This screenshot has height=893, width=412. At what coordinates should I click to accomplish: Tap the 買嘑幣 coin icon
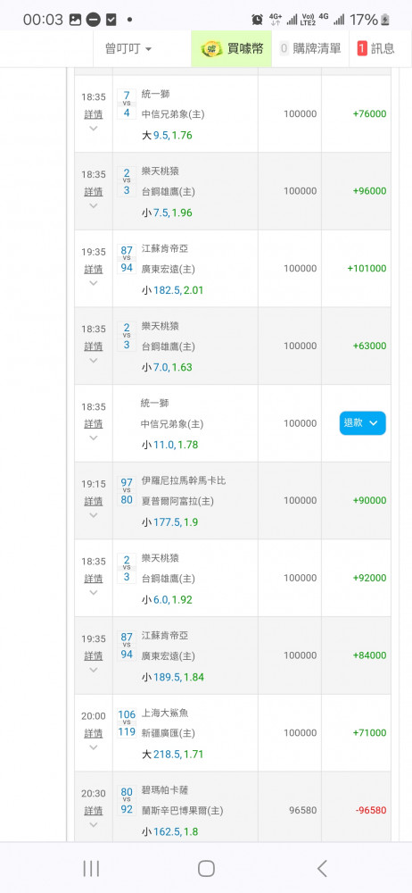click(x=212, y=49)
